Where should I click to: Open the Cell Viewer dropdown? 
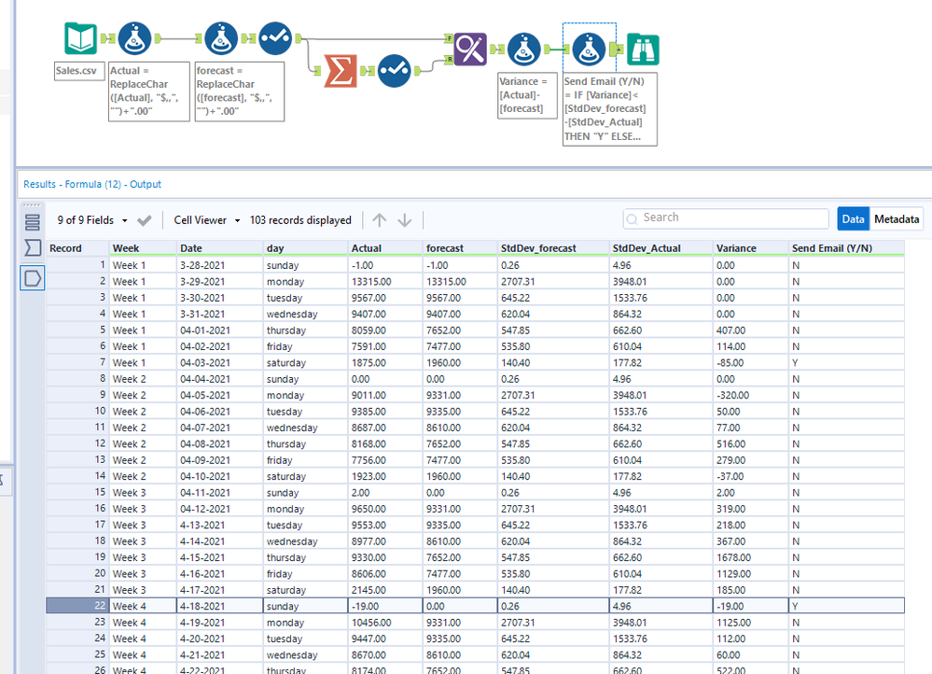click(207, 220)
